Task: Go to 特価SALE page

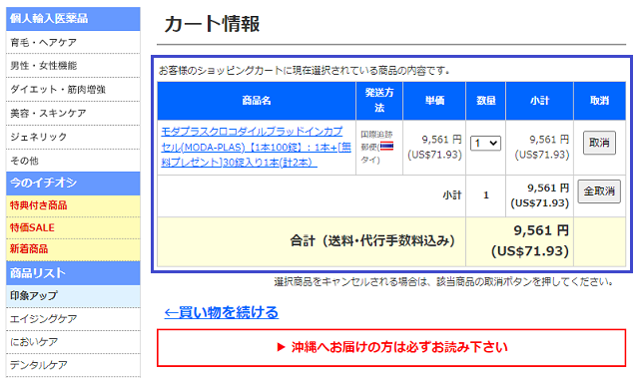Action: click(73, 227)
